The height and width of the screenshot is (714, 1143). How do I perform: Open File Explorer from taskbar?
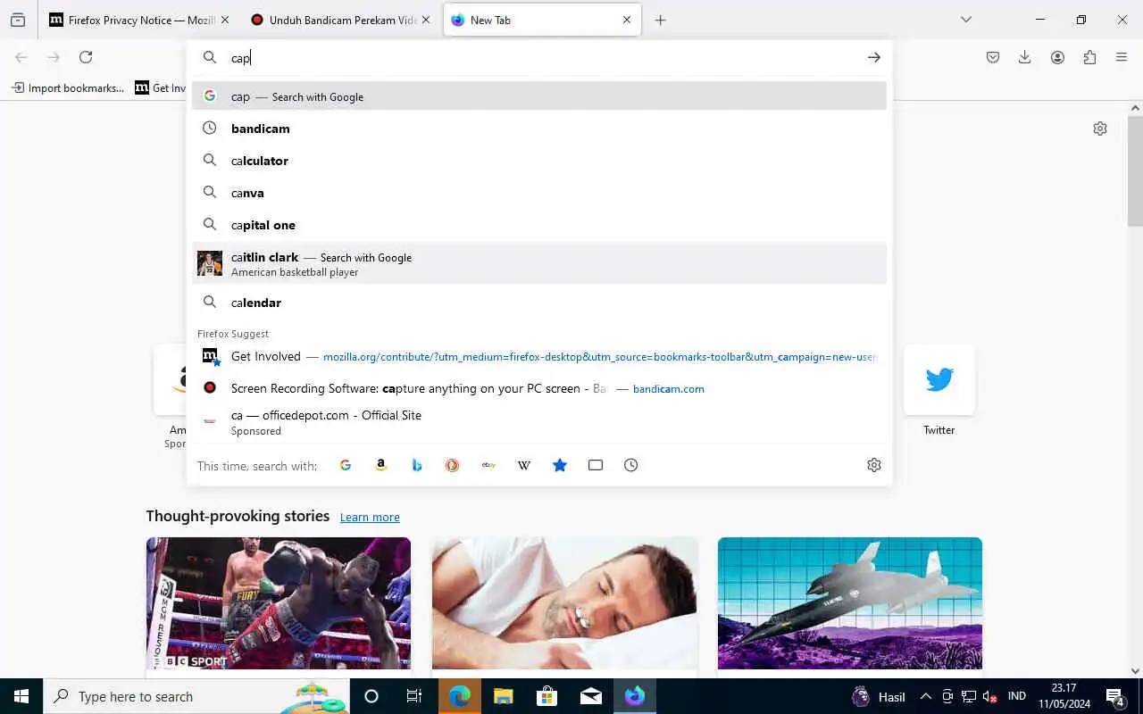pos(504,696)
